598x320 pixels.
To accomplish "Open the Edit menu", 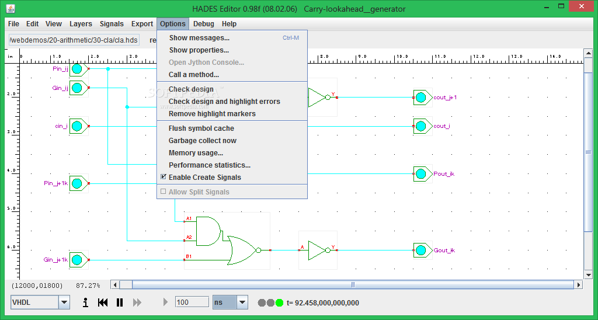I will [33, 23].
